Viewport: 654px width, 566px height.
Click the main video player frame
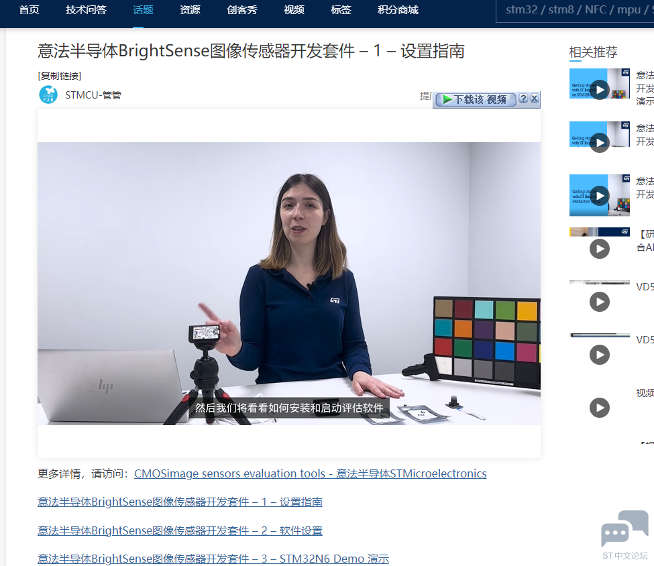(289, 284)
